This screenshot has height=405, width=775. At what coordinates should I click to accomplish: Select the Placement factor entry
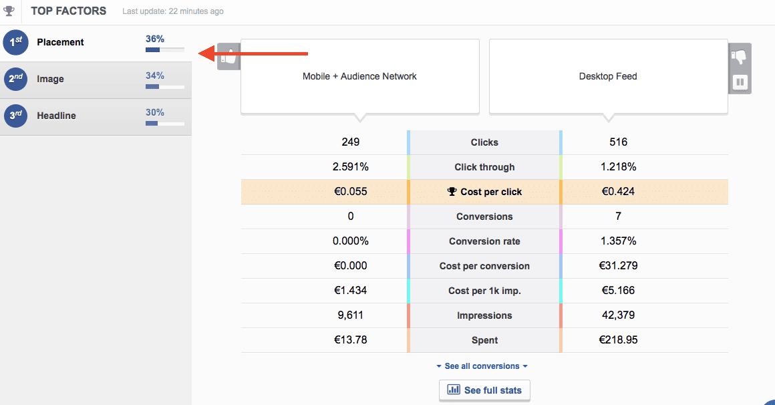tap(60, 42)
